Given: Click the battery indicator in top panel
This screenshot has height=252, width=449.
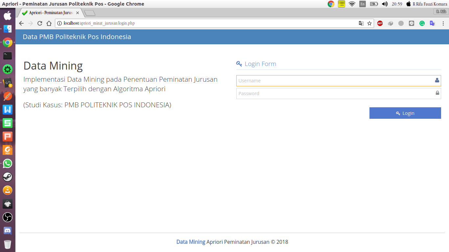Looking at the screenshot, I should [374, 4].
